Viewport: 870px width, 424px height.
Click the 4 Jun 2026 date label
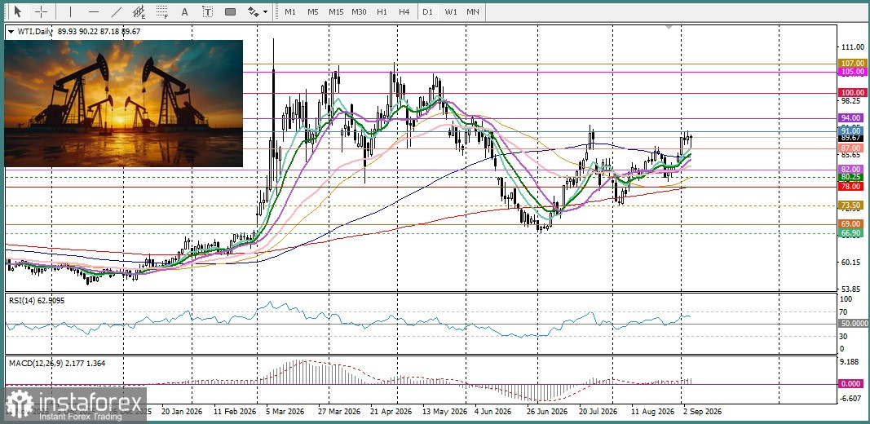click(492, 412)
